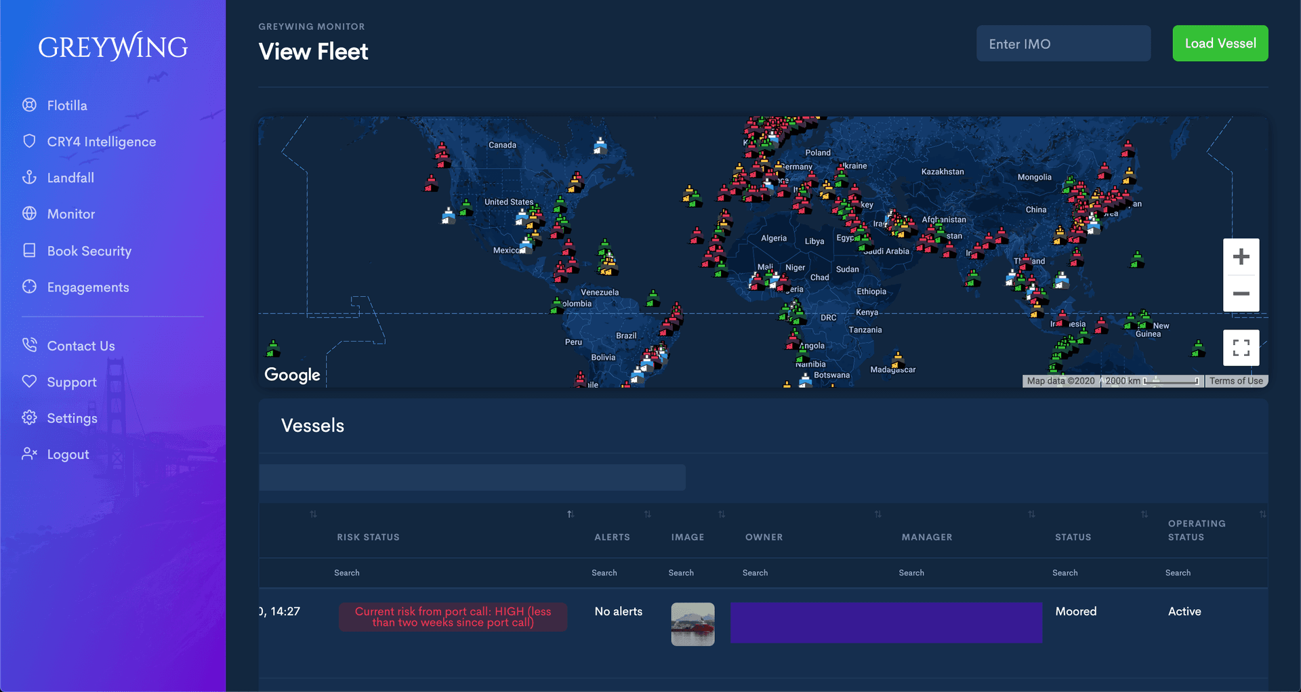1301x692 pixels.
Task: Click the Contact Us phone icon
Action: (29, 345)
